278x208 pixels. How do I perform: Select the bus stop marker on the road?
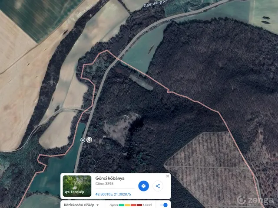[x=83, y=140]
